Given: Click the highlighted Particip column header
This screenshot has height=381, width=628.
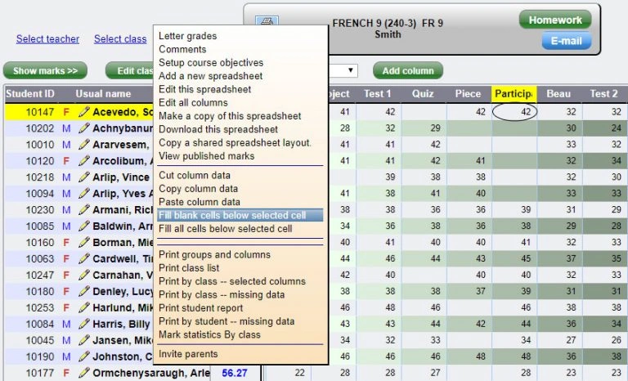Looking at the screenshot, I should [513, 94].
